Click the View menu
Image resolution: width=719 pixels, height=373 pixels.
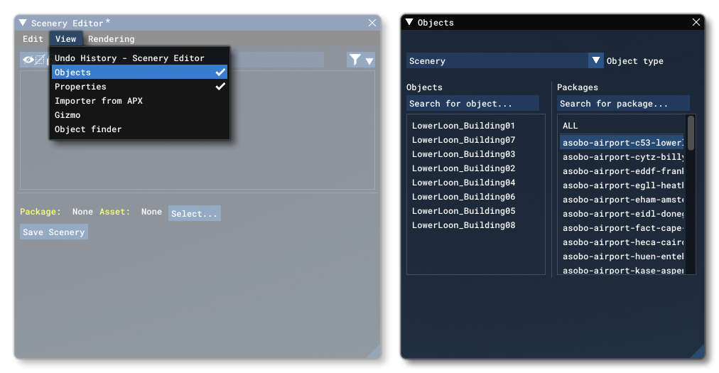66,39
